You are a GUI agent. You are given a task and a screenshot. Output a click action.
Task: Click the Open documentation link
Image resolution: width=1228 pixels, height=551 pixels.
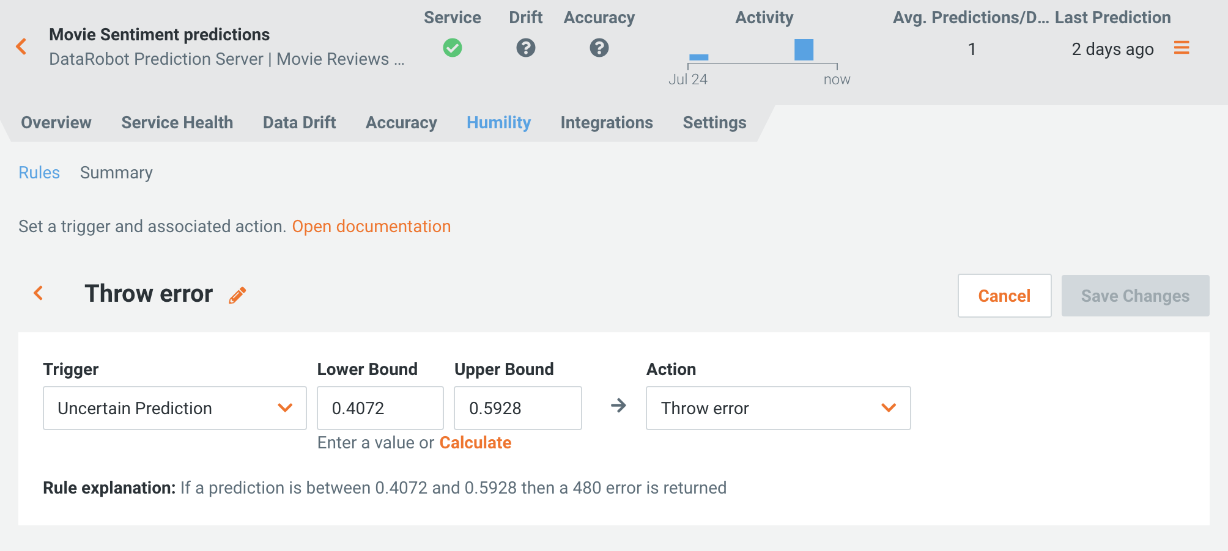(x=371, y=227)
